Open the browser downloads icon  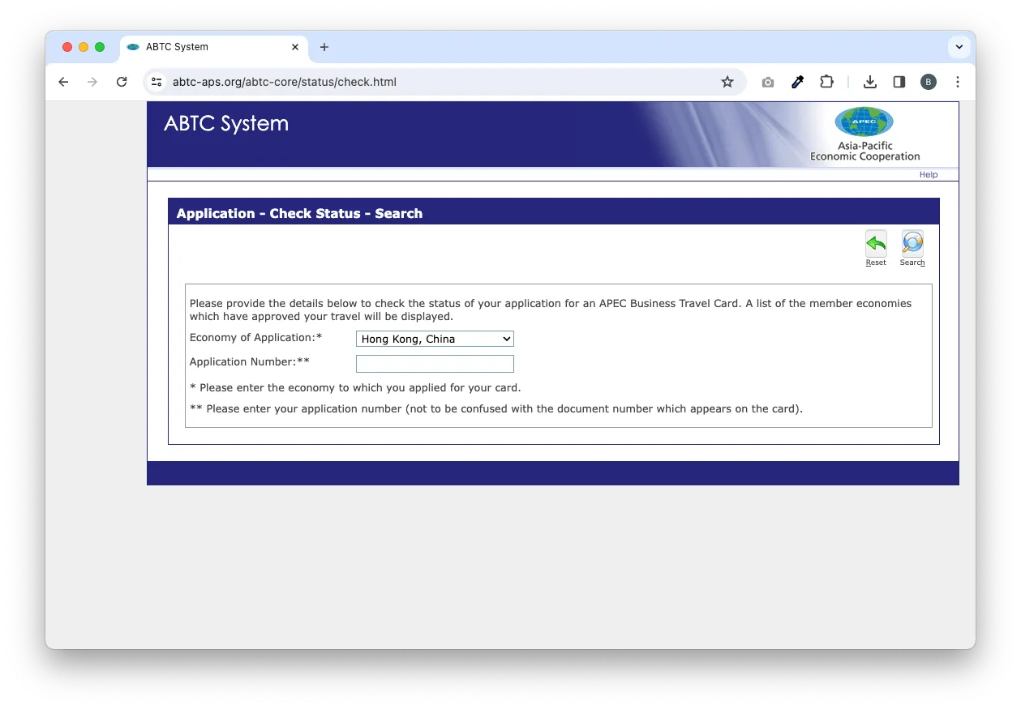(869, 82)
